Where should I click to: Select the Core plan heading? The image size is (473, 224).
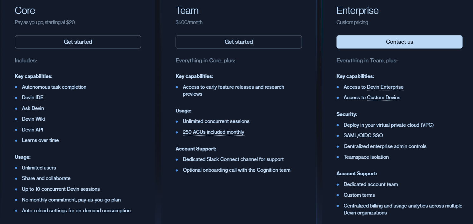coord(24,10)
